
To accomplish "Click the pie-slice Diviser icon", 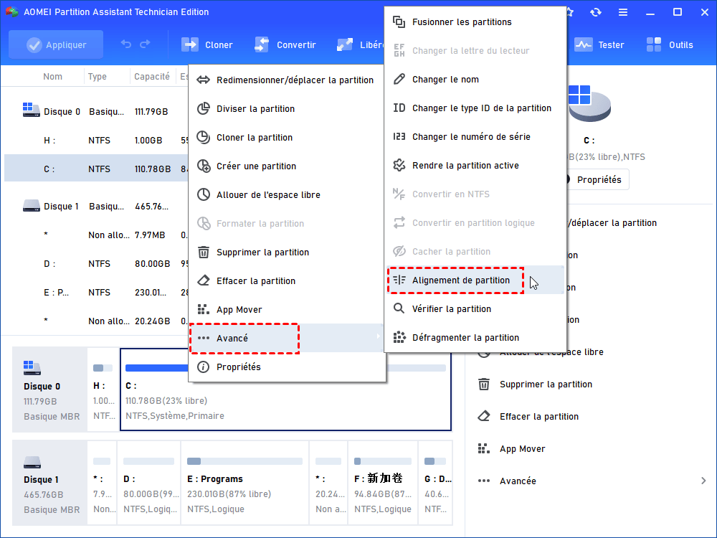I will tap(204, 108).
